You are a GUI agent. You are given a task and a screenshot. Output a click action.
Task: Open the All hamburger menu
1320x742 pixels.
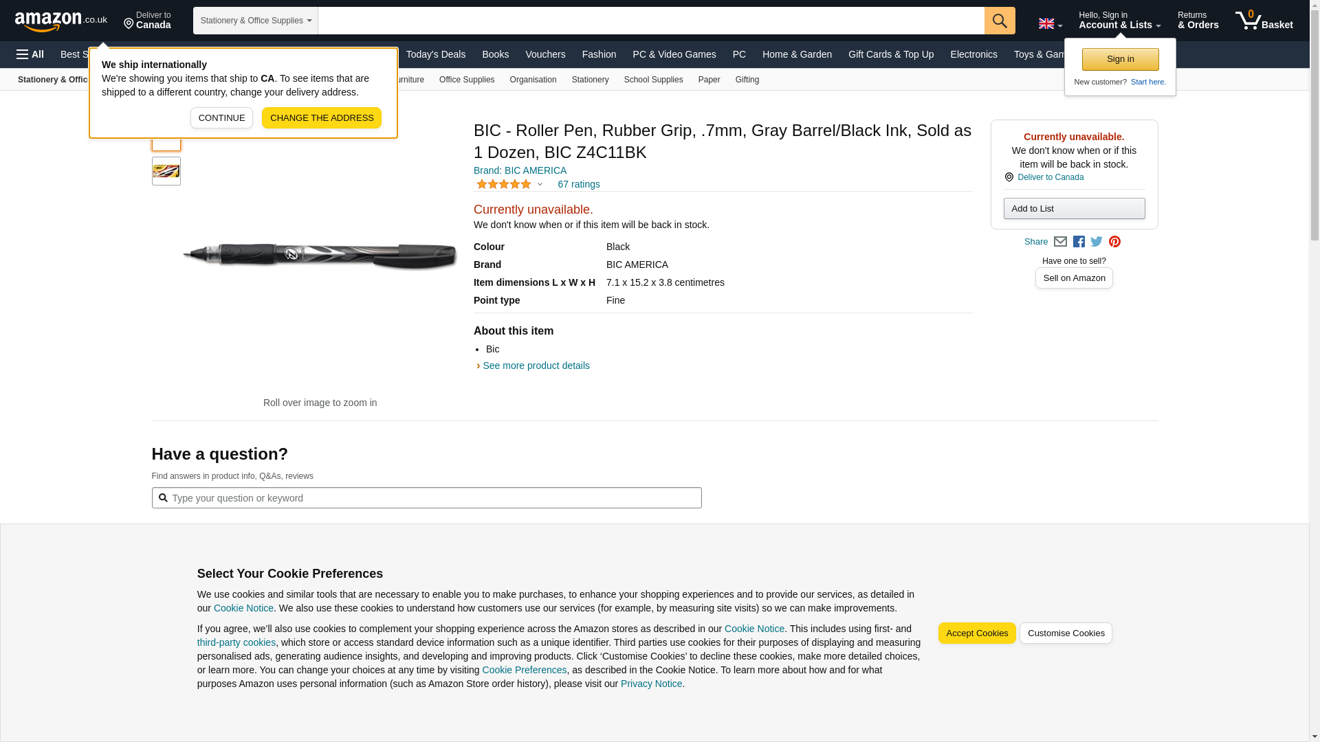click(30, 54)
